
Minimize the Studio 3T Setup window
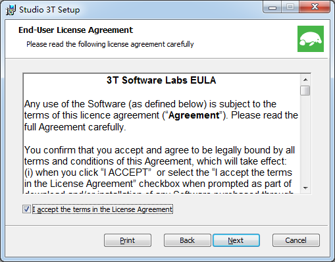click(x=272, y=8)
